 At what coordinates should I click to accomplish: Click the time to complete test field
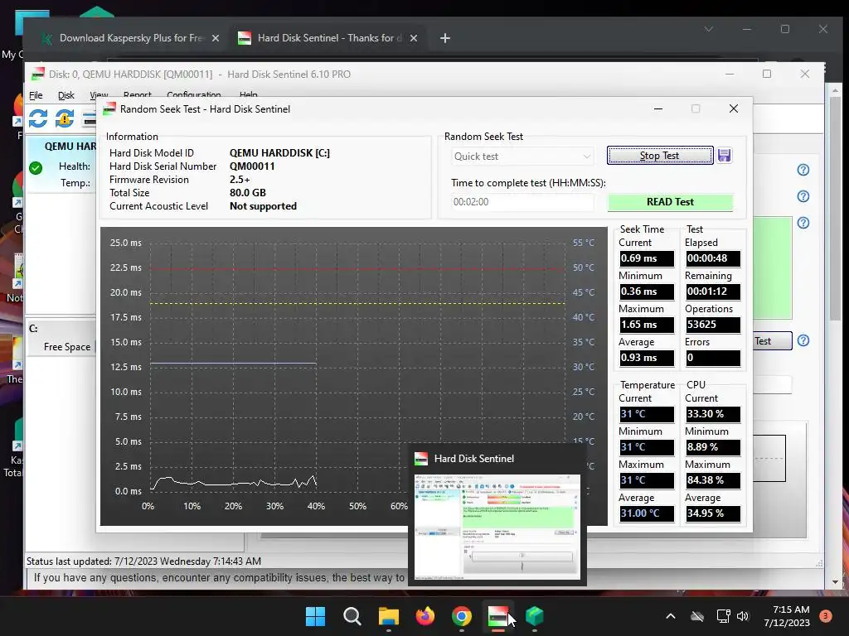pos(522,202)
